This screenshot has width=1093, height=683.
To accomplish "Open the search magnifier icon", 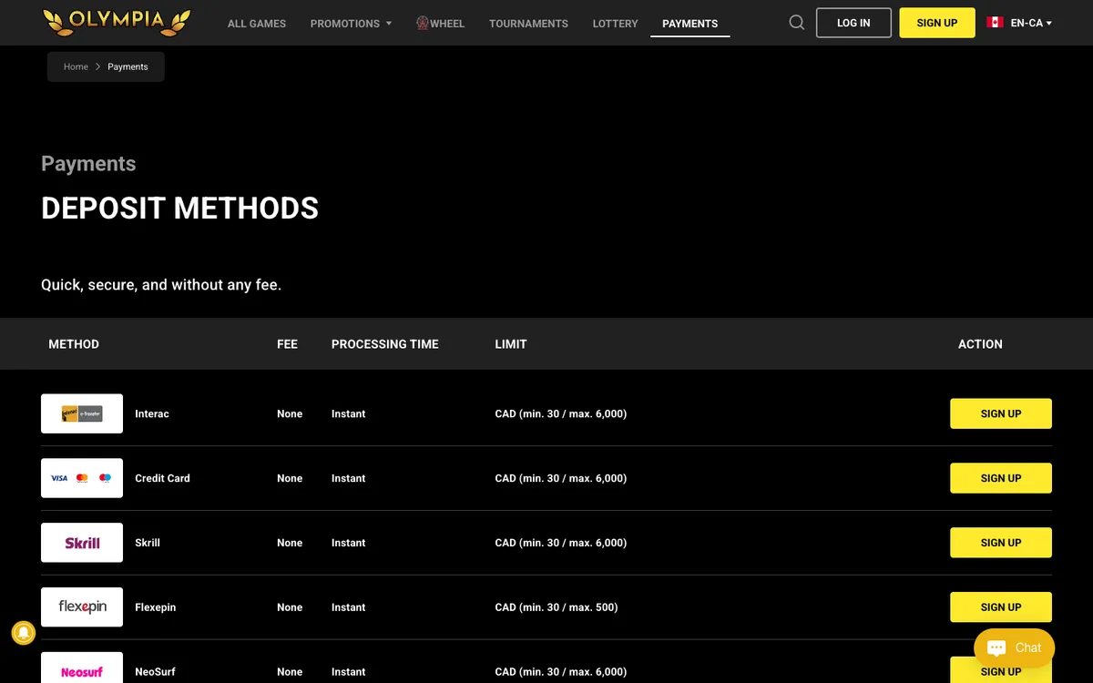I will coord(797,23).
